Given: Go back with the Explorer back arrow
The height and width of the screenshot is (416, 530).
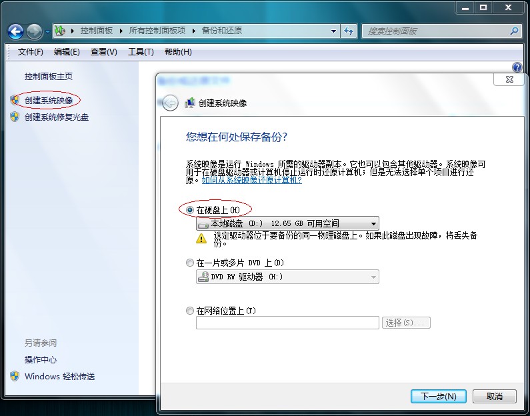Looking at the screenshot, I should (x=15, y=32).
